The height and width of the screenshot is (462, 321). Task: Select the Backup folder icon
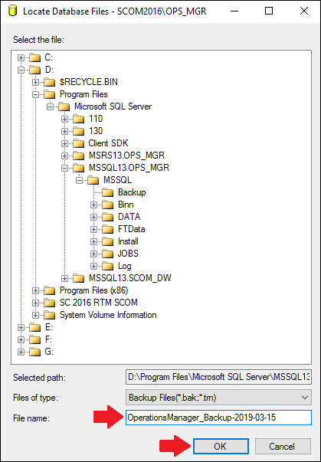pyautogui.click(x=108, y=192)
